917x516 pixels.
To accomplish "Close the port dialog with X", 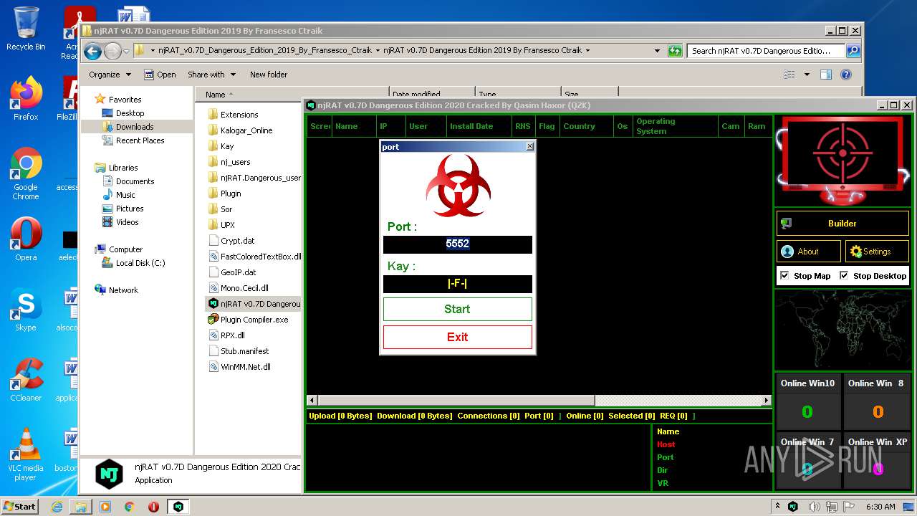I will pos(529,146).
